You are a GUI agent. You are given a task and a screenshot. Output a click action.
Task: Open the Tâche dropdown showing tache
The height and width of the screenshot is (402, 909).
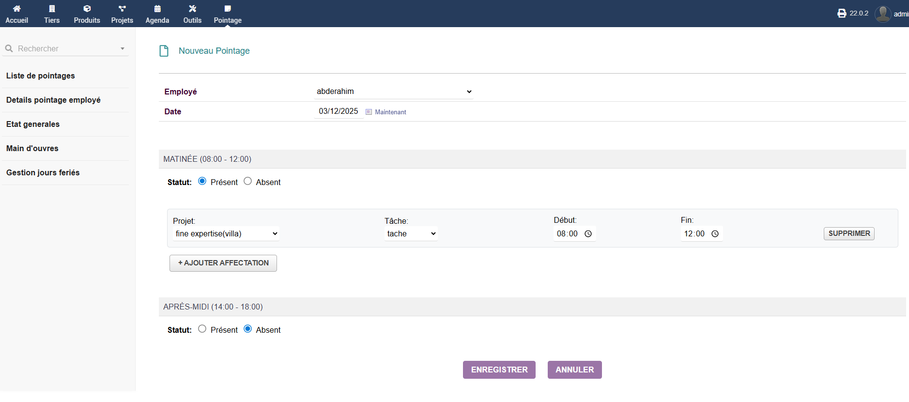pos(411,234)
